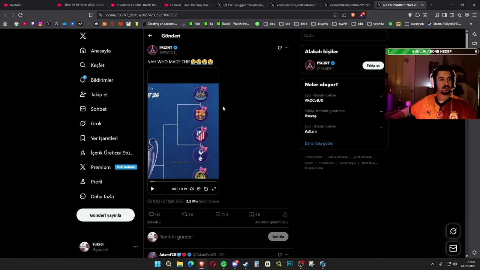Click the X logo at top of sidebar
The height and width of the screenshot is (270, 480).
point(83,36)
